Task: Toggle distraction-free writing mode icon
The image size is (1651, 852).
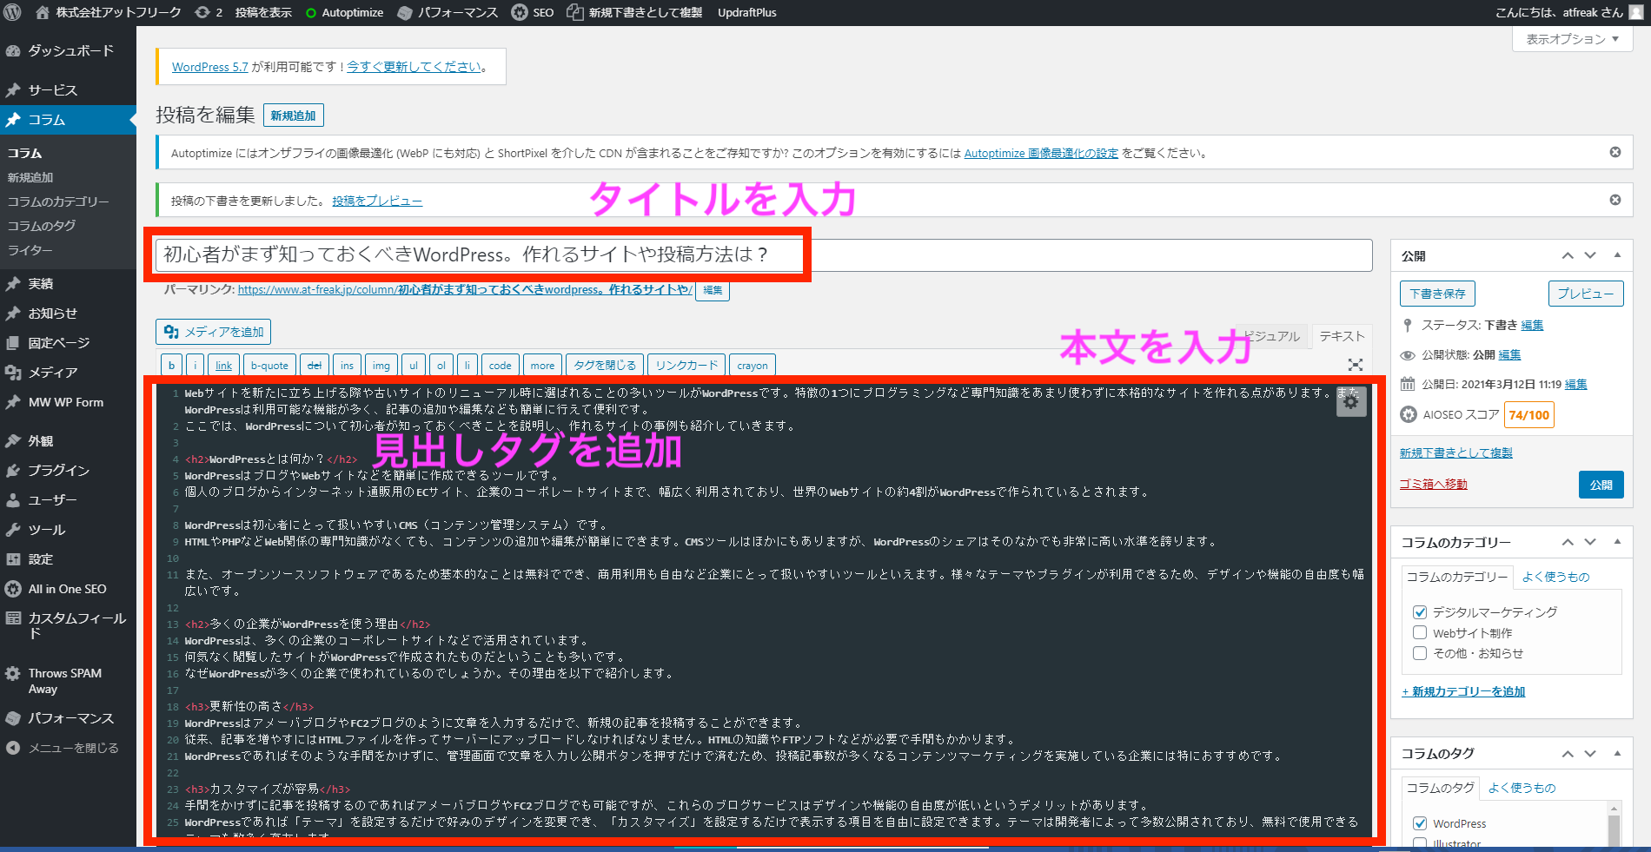Action: click(x=1356, y=365)
